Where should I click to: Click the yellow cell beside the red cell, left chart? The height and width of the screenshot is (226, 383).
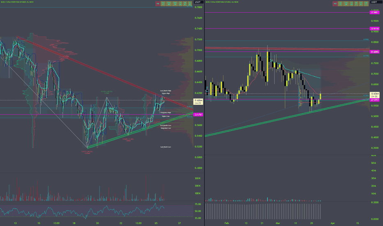pos(163,4)
